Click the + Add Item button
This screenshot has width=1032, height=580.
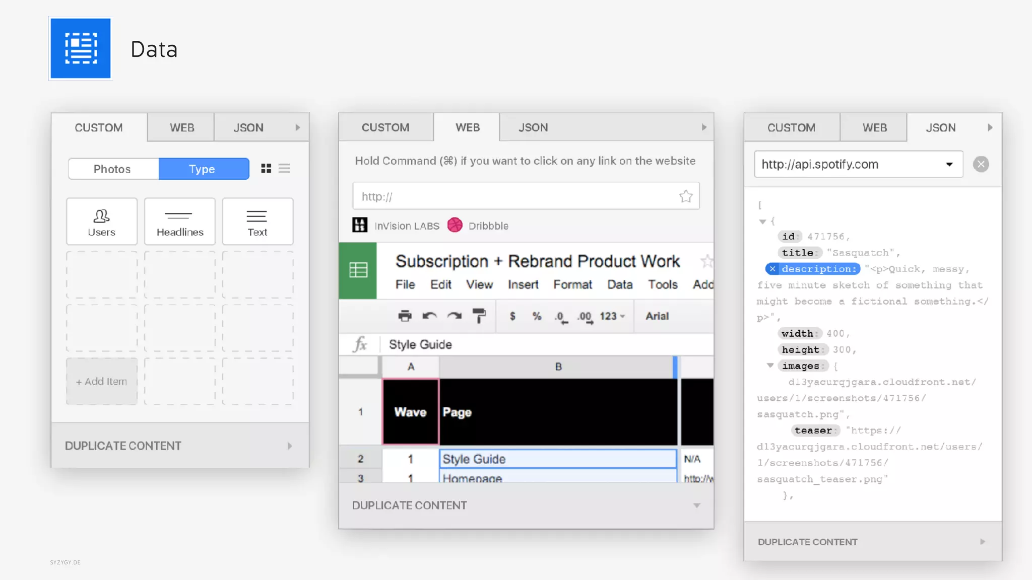pos(101,382)
